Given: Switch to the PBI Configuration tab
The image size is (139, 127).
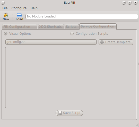Looking at the screenshot, I should tap(19, 27).
